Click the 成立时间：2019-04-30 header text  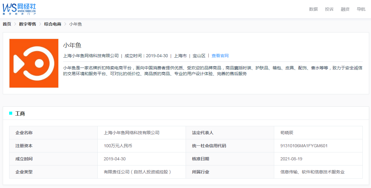click(146, 56)
